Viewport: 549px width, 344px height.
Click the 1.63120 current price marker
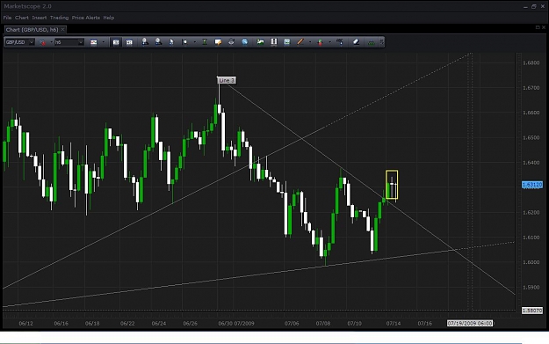531,185
